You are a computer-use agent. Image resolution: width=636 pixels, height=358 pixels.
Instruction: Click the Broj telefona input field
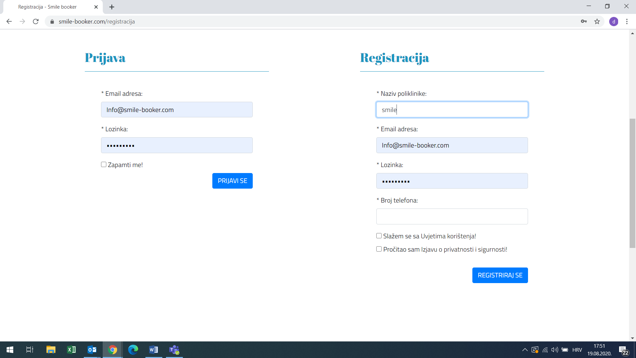(452, 216)
